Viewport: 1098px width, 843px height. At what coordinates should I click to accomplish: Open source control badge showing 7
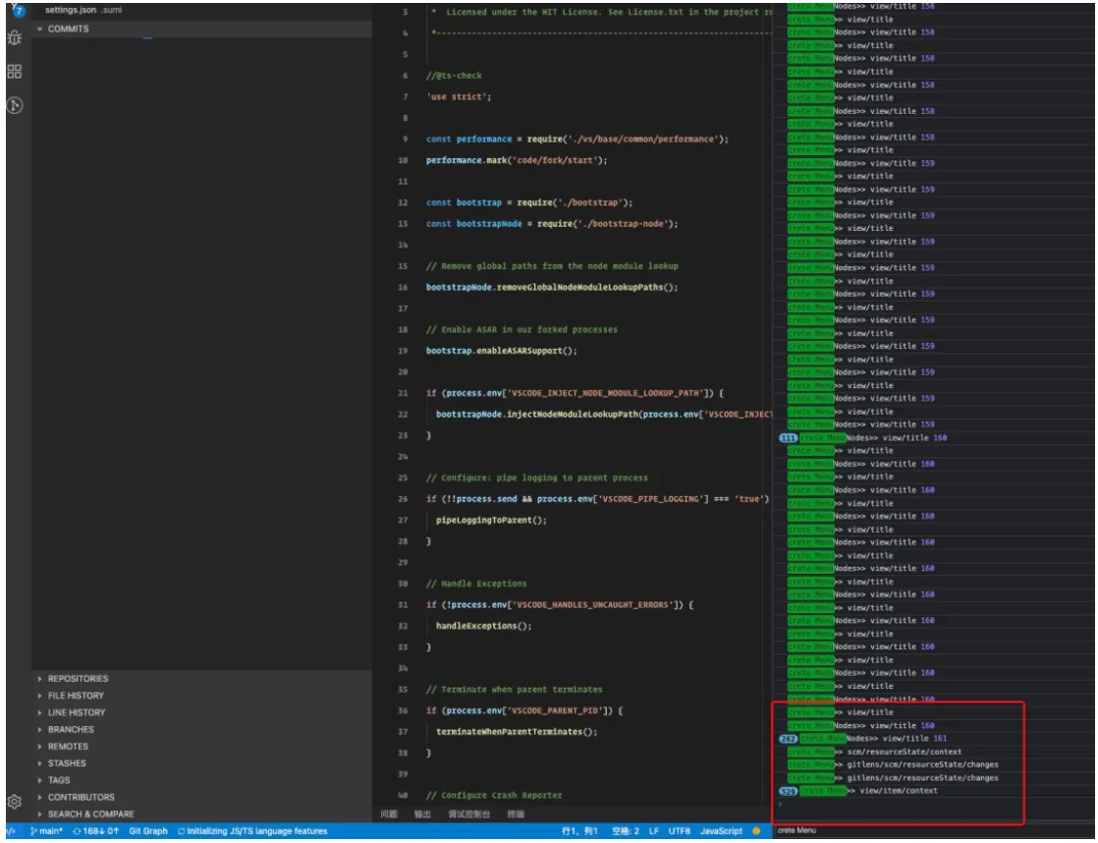[19, 10]
